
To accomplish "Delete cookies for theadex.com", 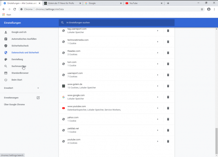I will 168,53.
